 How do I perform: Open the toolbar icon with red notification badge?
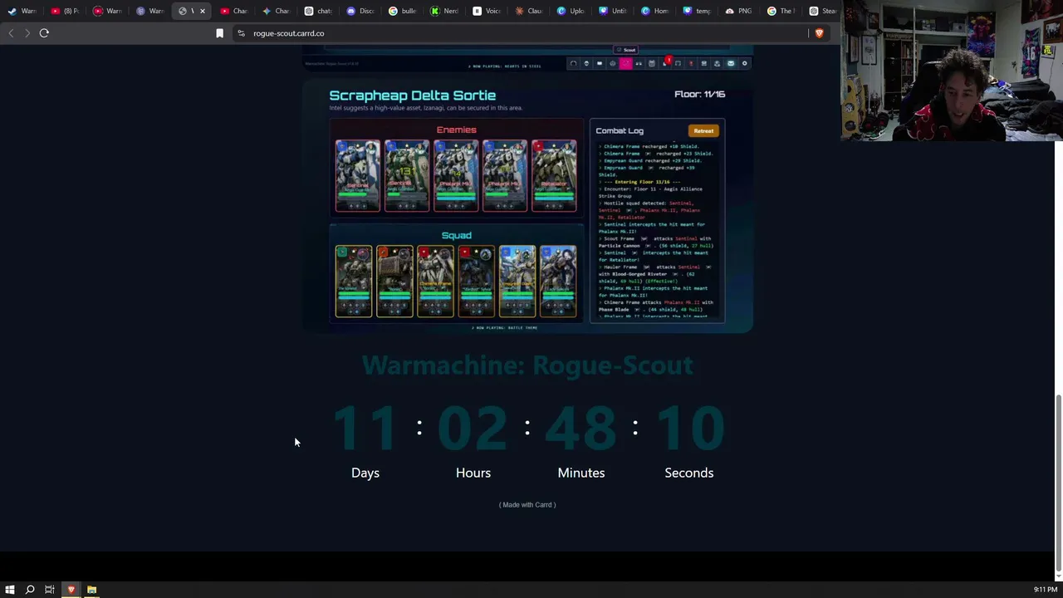(665, 63)
